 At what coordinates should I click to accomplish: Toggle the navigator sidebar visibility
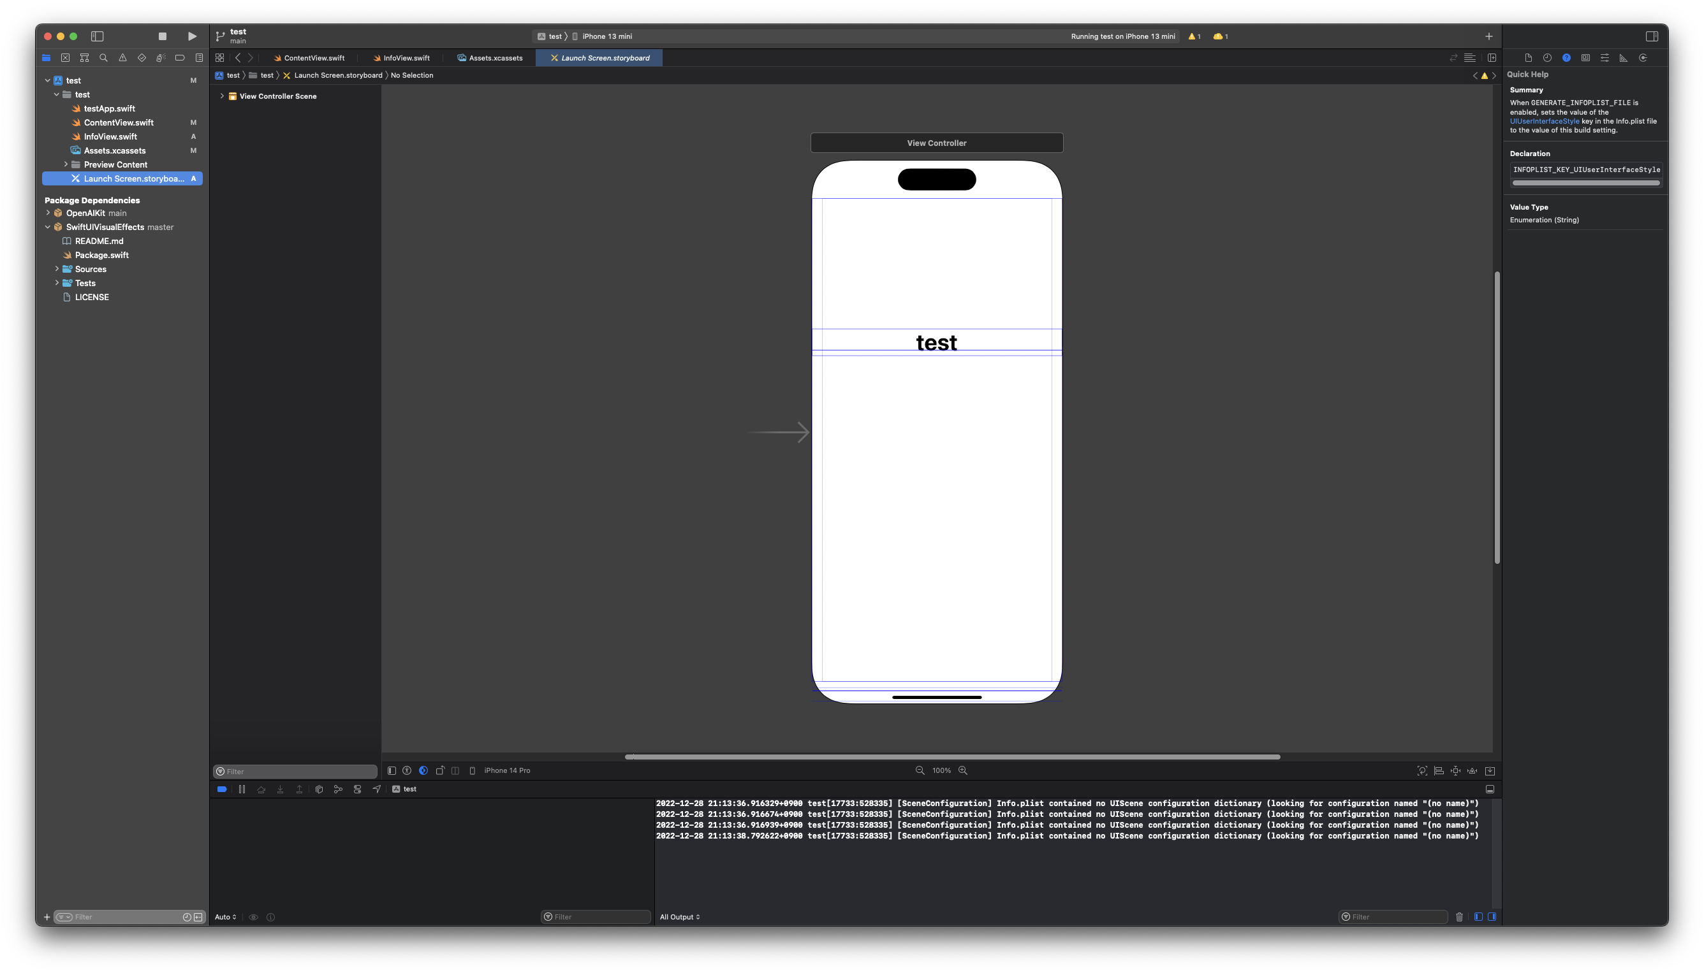click(97, 36)
